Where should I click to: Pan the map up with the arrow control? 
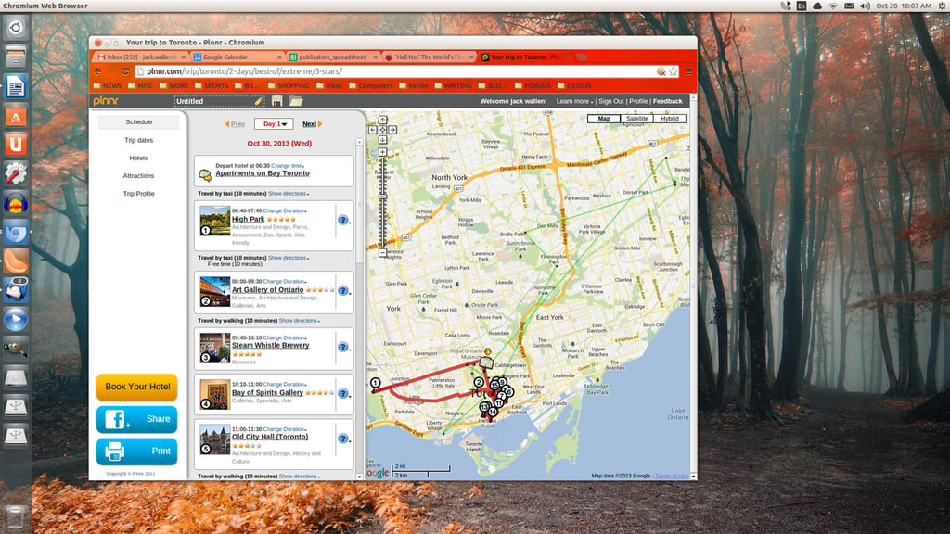[x=382, y=120]
